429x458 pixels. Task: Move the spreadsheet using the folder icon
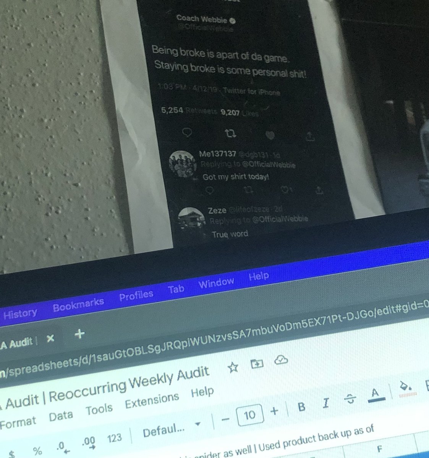point(257,363)
